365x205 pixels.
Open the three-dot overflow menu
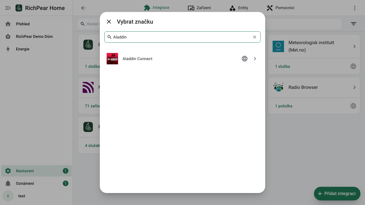tap(355, 8)
